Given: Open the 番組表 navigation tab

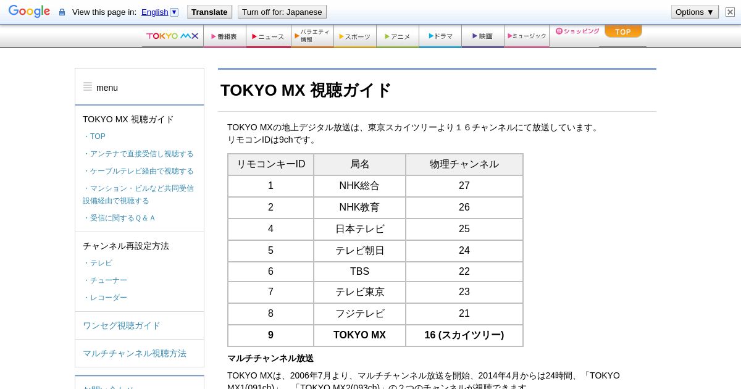Looking at the screenshot, I should point(225,36).
